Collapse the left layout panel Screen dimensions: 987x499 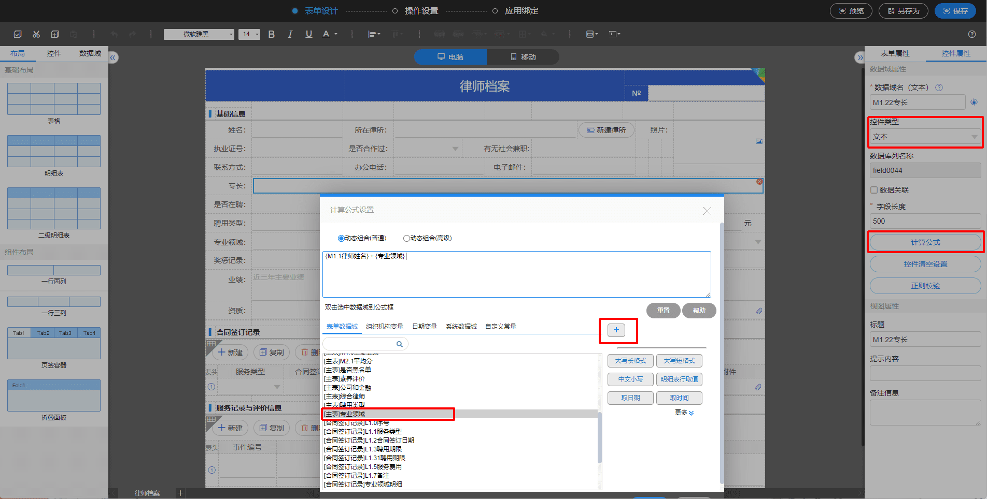coord(113,57)
